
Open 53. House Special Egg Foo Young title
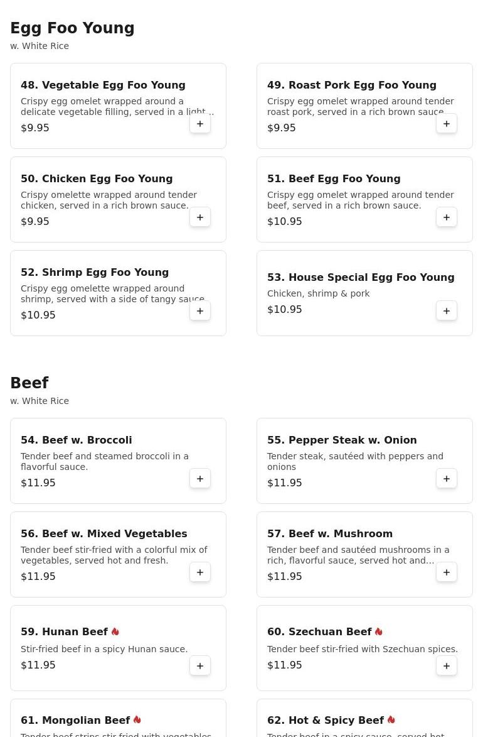(x=361, y=277)
